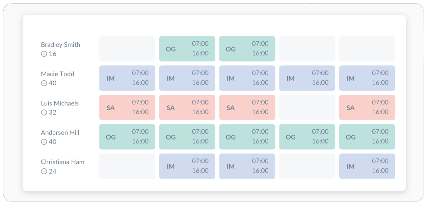Toggle Bradley Smith's second-day OG shift
Viewport: 429px width, 213px height.
point(187,49)
